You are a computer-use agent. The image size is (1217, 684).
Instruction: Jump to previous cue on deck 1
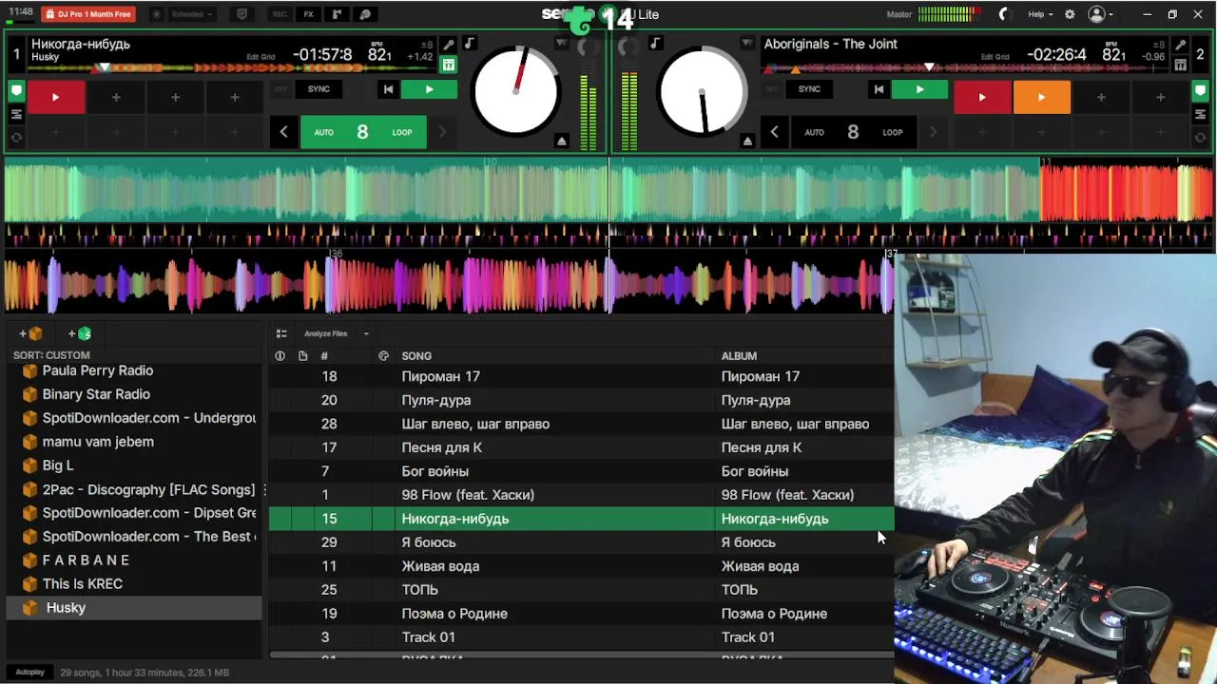pos(388,89)
